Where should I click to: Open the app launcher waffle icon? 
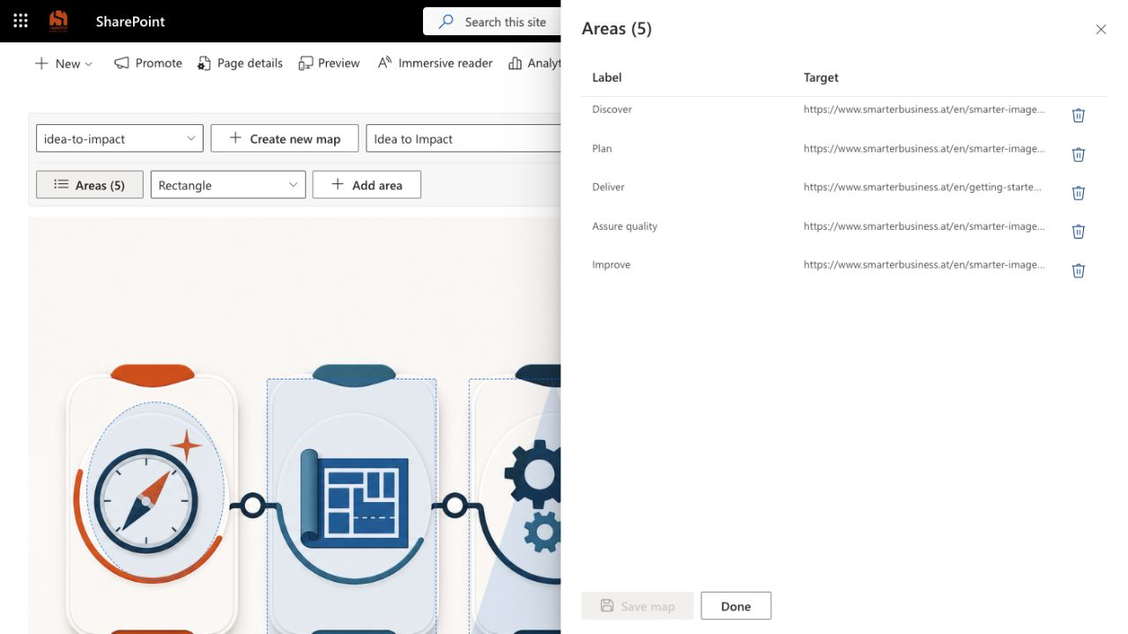pyautogui.click(x=20, y=21)
